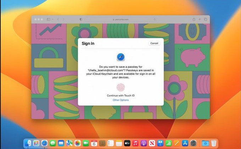Open Pages from the Dock
The width and height of the screenshot is (241, 149).
click(177, 143)
